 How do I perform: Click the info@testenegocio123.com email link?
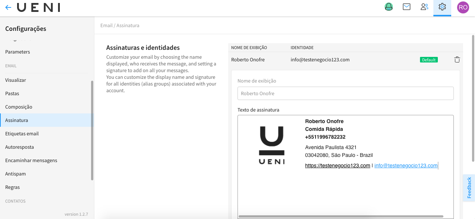[406, 165]
